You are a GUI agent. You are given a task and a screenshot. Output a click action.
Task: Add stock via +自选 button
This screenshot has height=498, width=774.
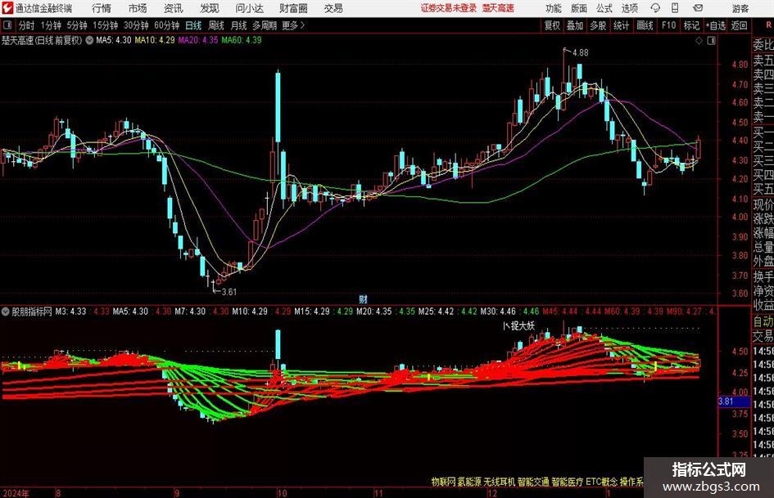click(x=715, y=25)
